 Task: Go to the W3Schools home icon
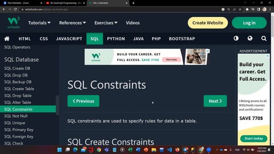(7, 38)
